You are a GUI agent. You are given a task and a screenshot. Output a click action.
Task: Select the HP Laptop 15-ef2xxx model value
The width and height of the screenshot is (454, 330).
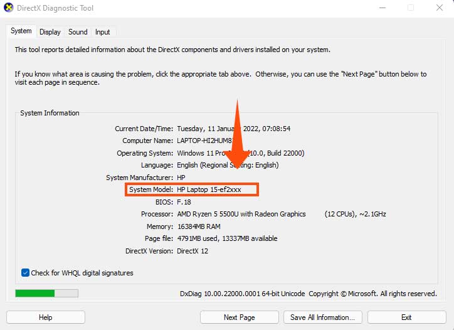(209, 189)
